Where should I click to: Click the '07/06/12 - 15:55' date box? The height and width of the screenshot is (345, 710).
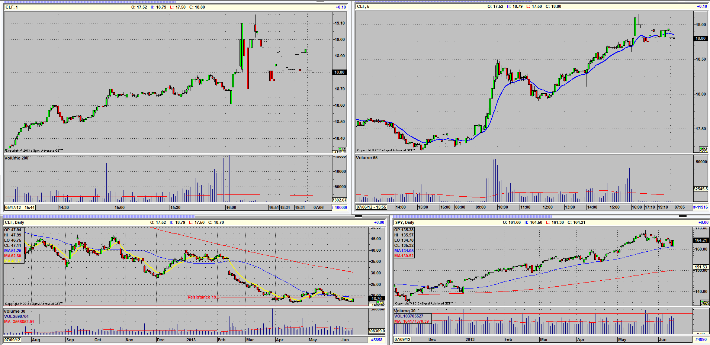pyautogui.click(x=372, y=207)
